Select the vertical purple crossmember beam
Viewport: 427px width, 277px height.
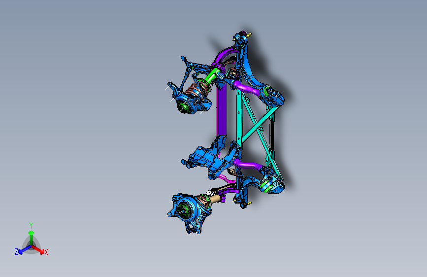222,111
